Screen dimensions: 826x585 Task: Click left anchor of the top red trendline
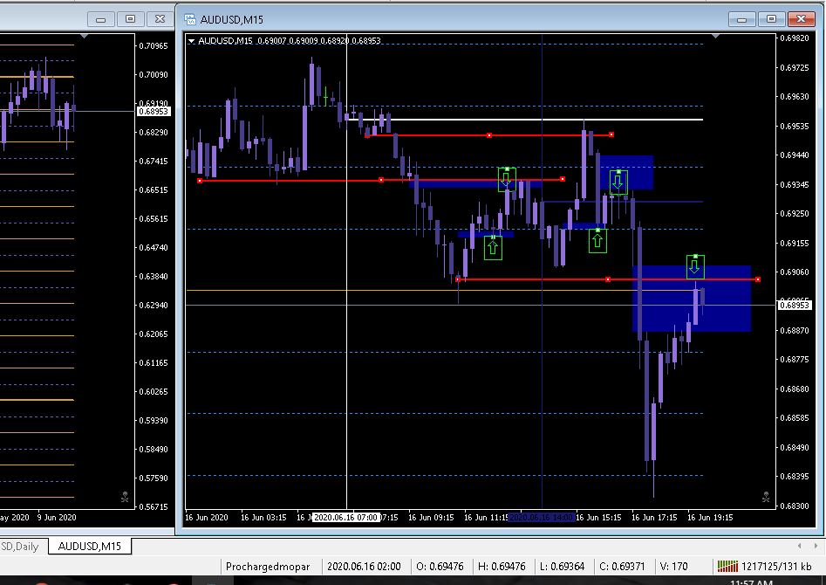pyautogui.click(x=367, y=135)
